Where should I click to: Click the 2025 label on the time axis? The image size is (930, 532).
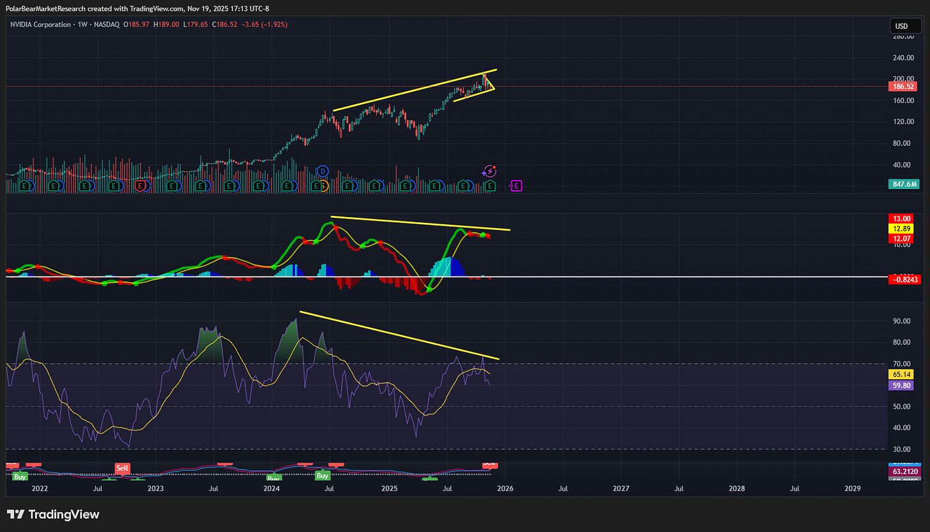tap(390, 488)
